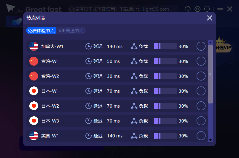Close the 节点列表 dialog
The width and height of the screenshot is (239, 158).
point(210,18)
